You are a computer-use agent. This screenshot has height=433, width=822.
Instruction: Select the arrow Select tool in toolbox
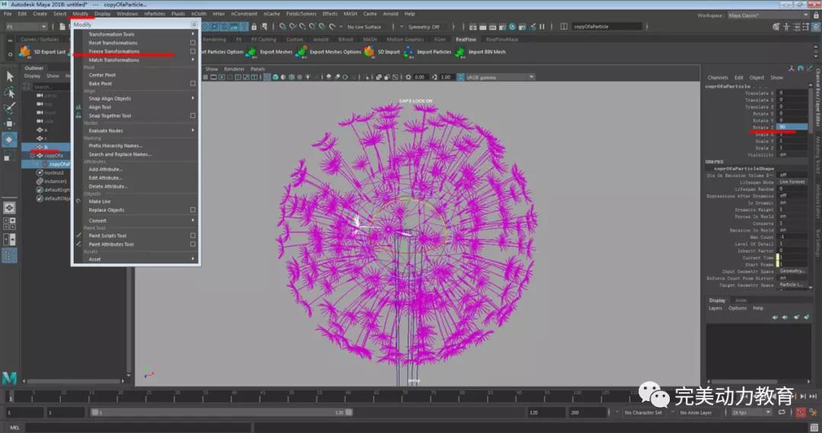click(10, 76)
